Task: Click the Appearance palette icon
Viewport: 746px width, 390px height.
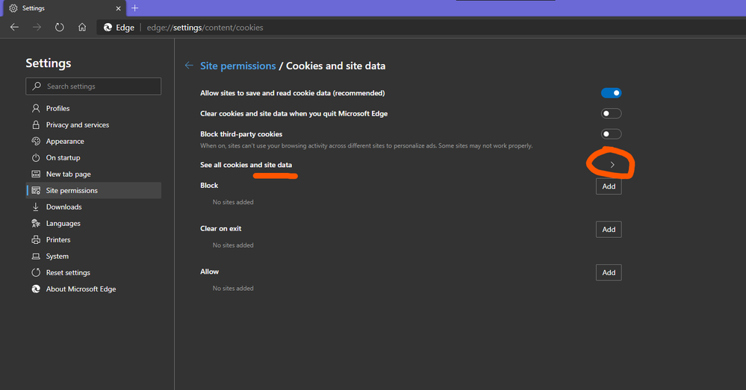Action: pyautogui.click(x=36, y=141)
